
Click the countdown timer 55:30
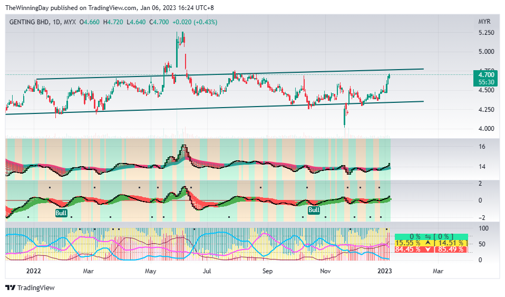(x=487, y=82)
